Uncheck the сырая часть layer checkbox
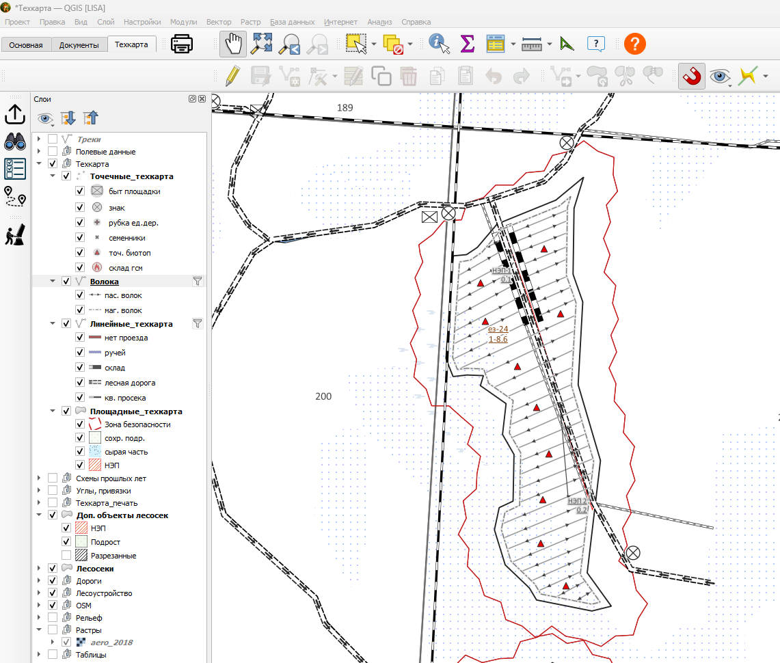Image resolution: width=780 pixels, height=663 pixels. [x=79, y=451]
